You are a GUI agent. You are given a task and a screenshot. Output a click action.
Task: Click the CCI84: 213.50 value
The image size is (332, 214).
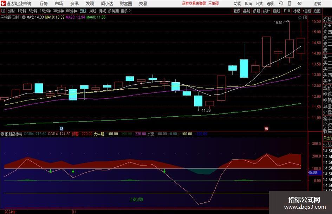35,134
